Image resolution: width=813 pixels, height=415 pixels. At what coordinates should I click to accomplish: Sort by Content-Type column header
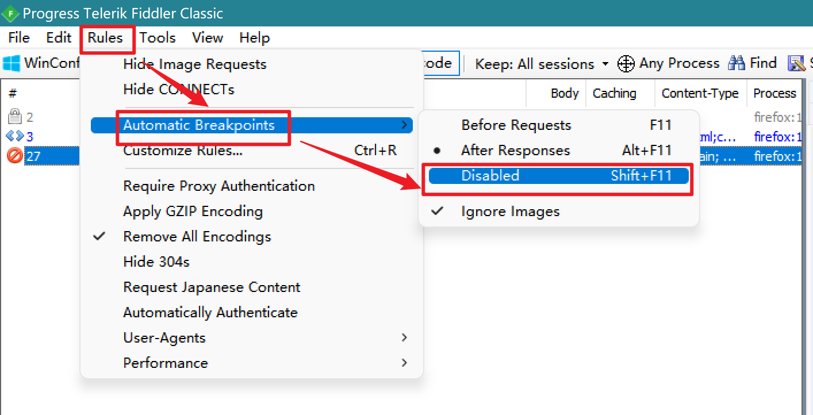(700, 94)
